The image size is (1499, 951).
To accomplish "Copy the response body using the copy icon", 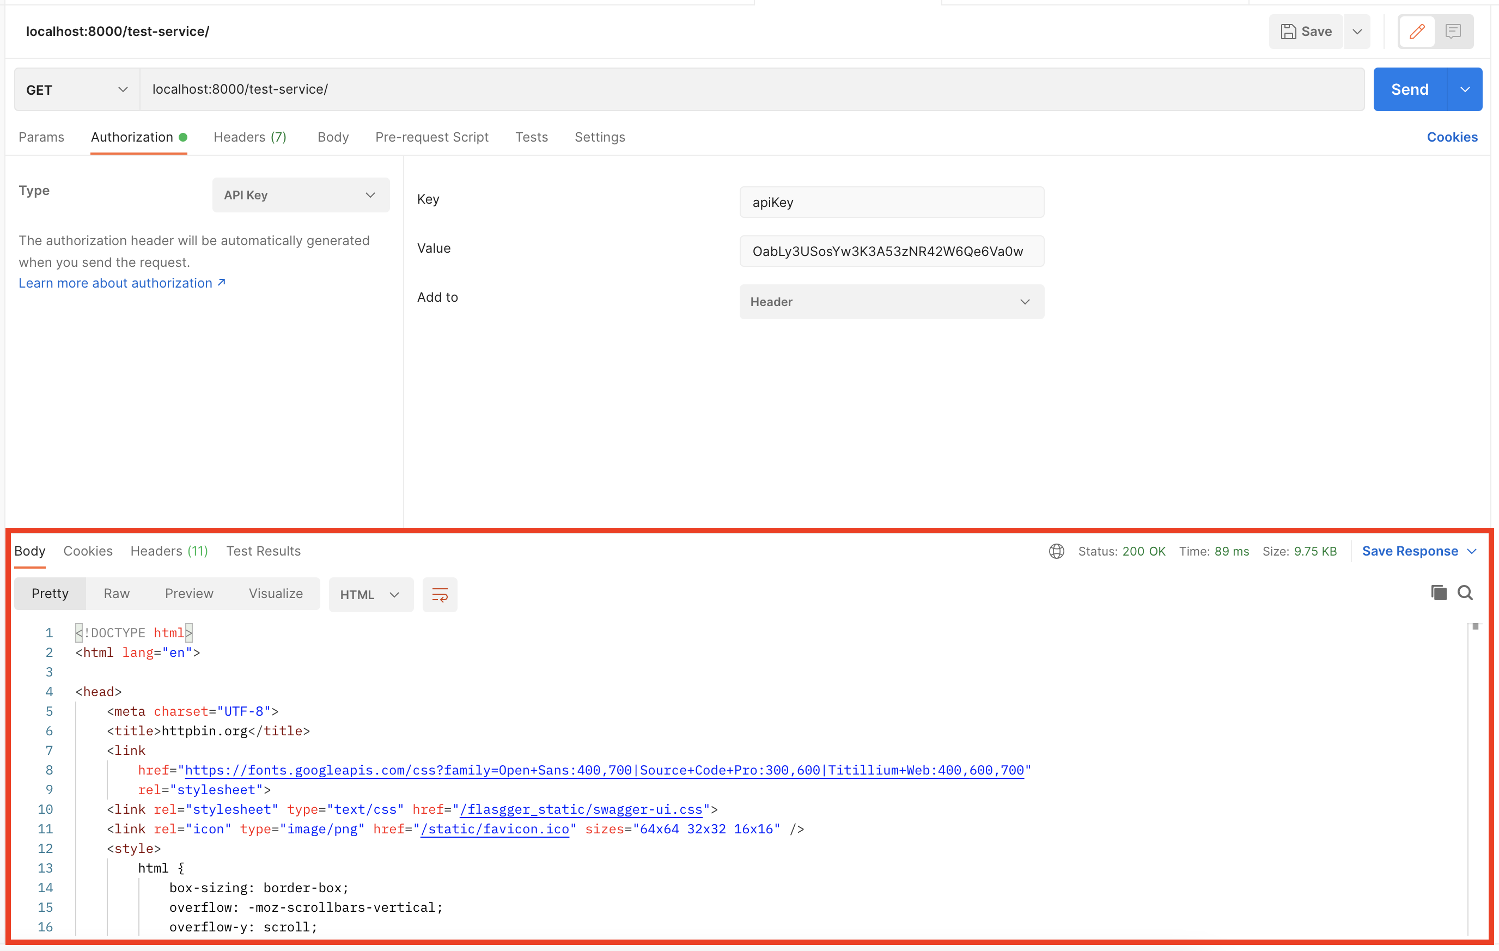I will (1438, 593).
